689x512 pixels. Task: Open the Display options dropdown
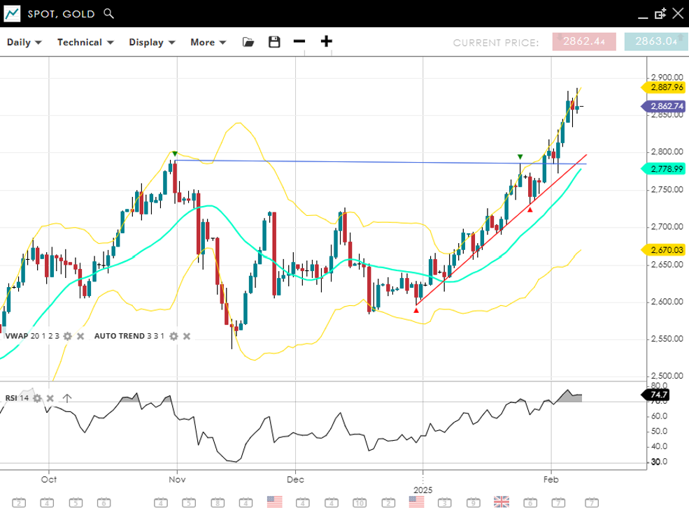tap(151, 42)
